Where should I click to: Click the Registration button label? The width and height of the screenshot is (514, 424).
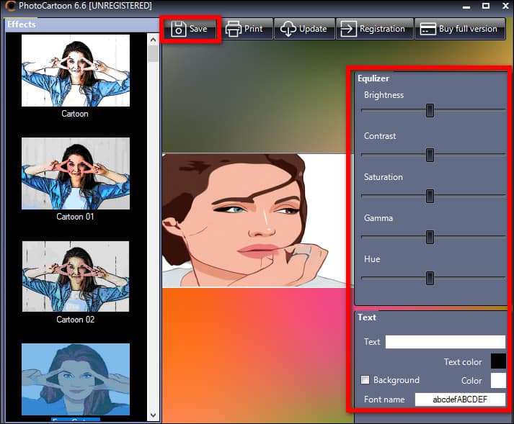(x=382, y=29)
